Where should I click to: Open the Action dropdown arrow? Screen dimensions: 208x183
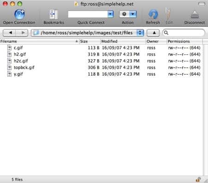coord(133,14)
